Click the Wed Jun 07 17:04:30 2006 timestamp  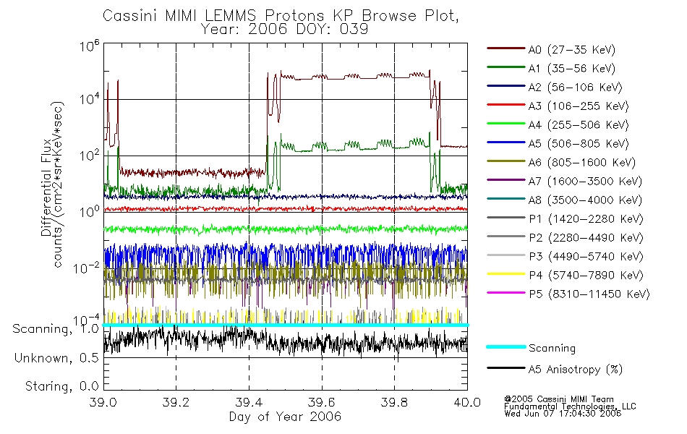pos(563,414)
